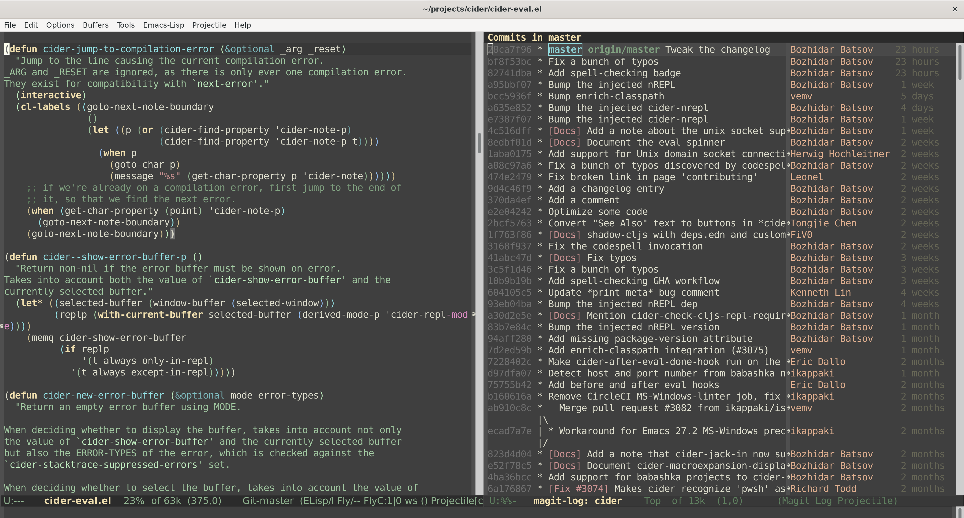The width and height of the screenshot is (964, 518).
Task: Open the File menu
Action: [x=10, y=25]
